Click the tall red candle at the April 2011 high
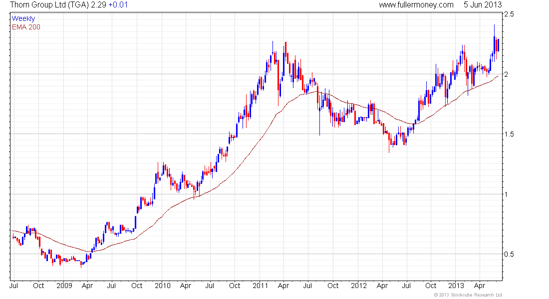 tap(285, 52)
